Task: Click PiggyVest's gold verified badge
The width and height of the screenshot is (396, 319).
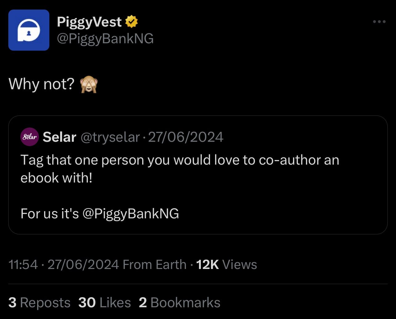Action: tap(132, 21)
